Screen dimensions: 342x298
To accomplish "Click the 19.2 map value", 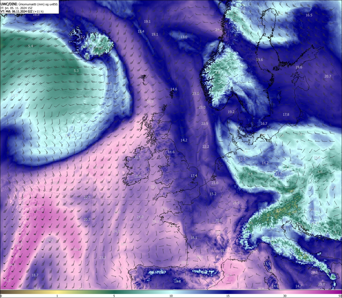I will tap(231, 112).
